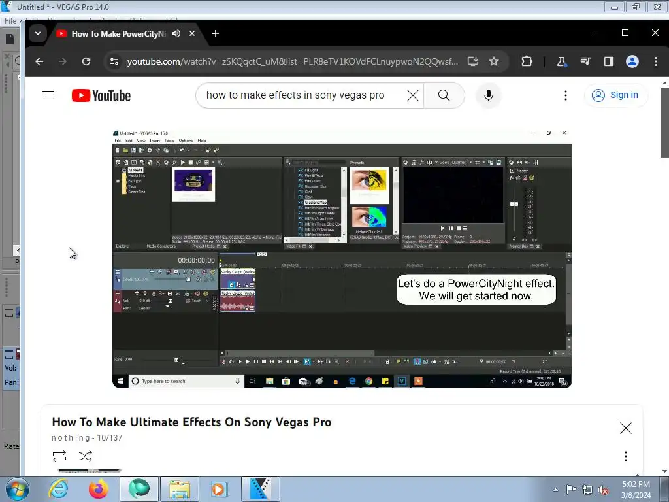This screenshot has height=502, width=669.
Task: Open the Chrome tab search dropdown
Action: [x=37, y=33]
